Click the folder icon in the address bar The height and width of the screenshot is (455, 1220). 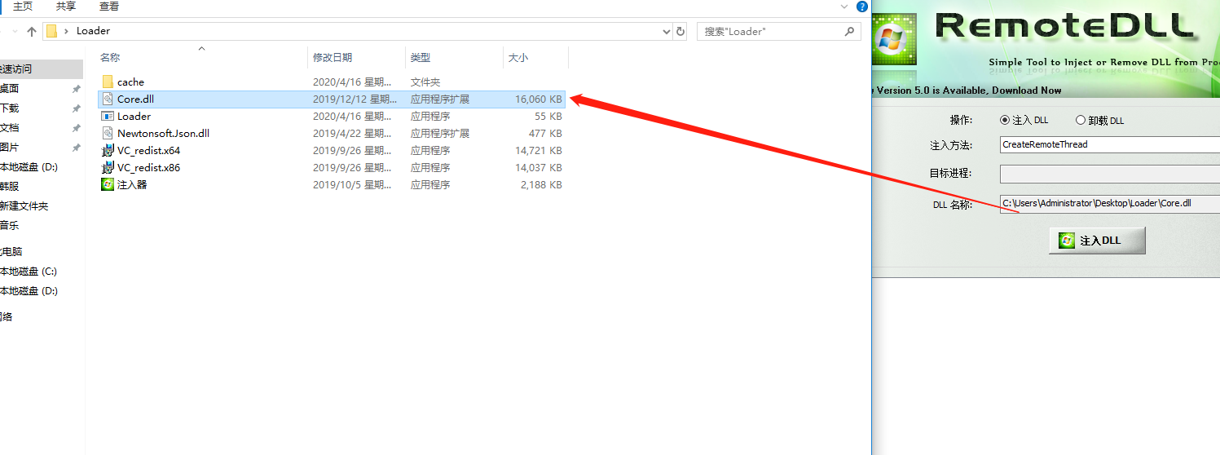52,31
